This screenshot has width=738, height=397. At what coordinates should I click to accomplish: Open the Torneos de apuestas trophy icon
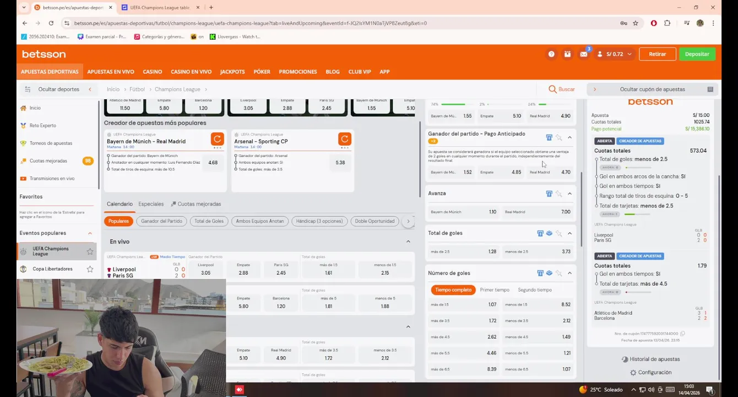[23, 143]
